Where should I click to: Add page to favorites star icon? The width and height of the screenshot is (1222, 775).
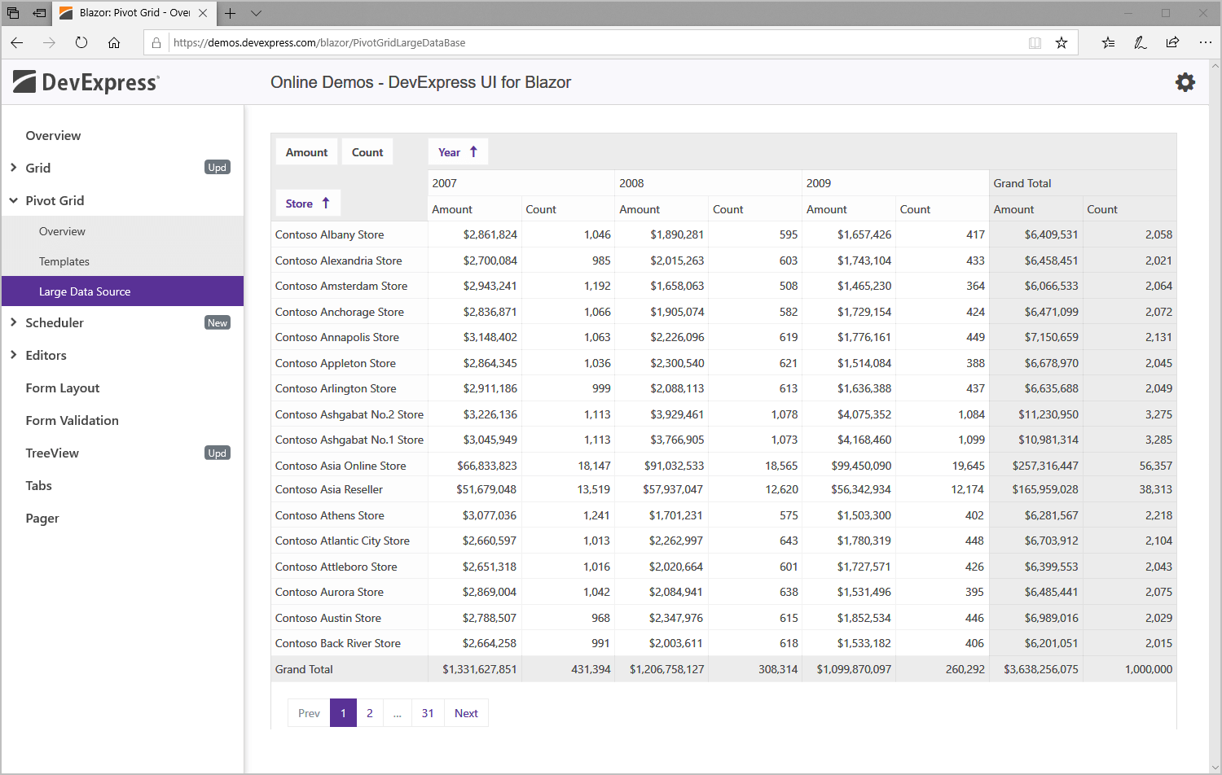(x=1061, y=43)
